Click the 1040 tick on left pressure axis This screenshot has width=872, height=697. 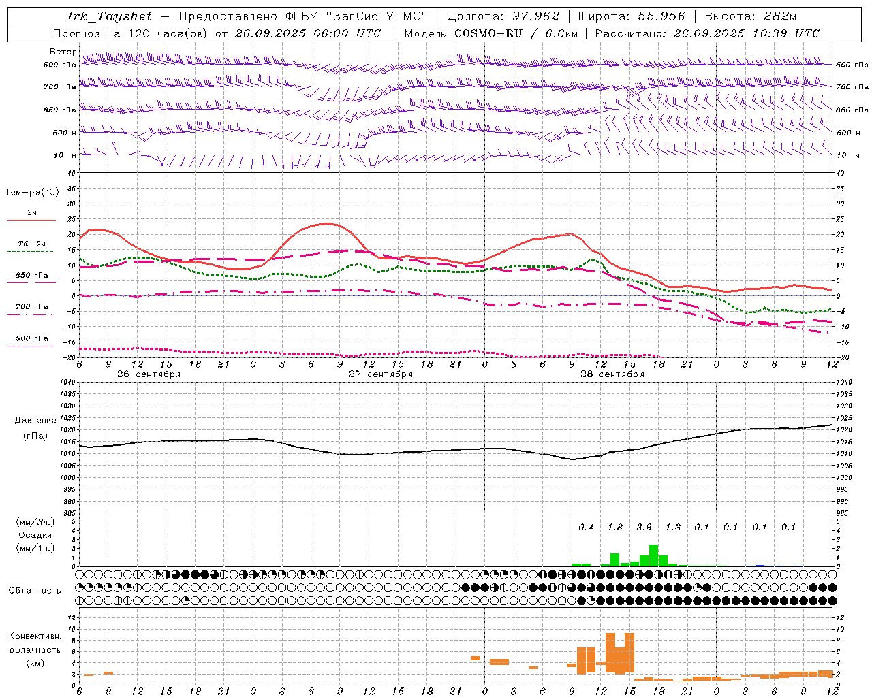[x=67, y=383]
